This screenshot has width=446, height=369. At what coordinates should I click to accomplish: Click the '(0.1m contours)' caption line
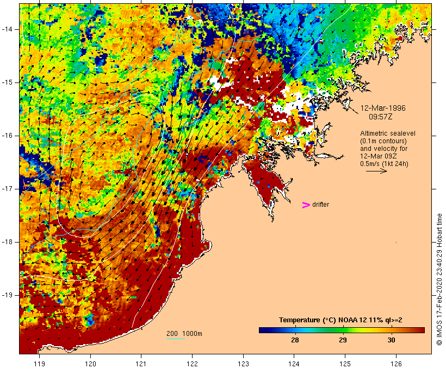coord(383,141)
